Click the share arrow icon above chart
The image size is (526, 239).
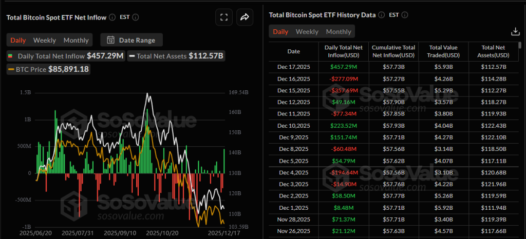pos(245,17)
